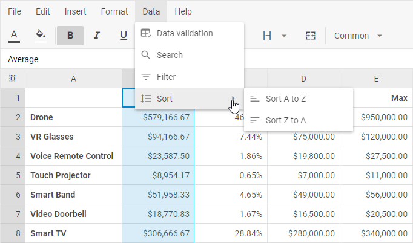The height and width of the screenshot is (243, 413).
Task: Toggle italic formatting
Action: tap(97, 36)
